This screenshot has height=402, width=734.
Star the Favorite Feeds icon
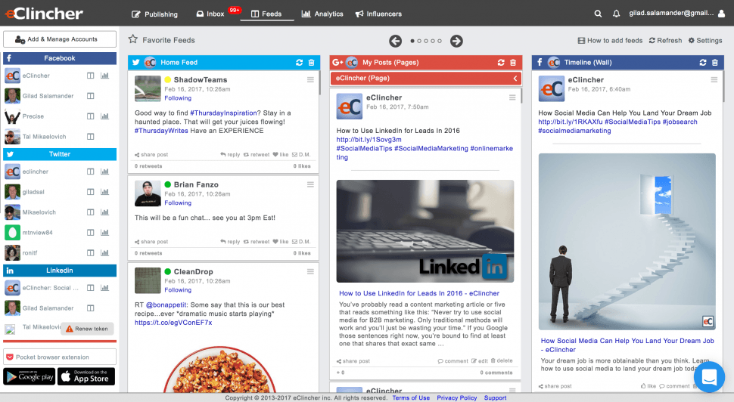133,39
